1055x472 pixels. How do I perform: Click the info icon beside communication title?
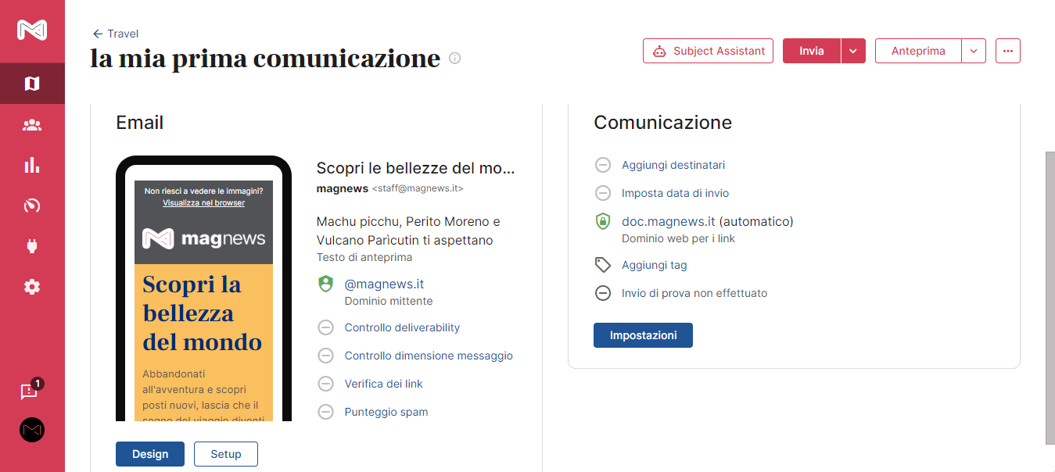[x=455, y=58]
